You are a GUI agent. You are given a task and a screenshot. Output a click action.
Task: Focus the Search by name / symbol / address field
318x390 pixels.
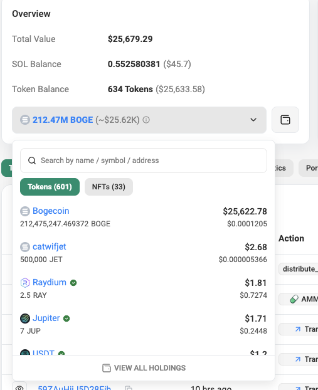144,161
